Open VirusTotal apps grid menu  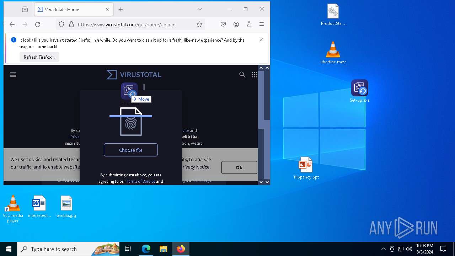[x=255, y=75]
